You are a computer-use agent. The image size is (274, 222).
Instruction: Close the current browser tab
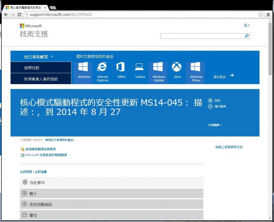click(x=45, y=8)
